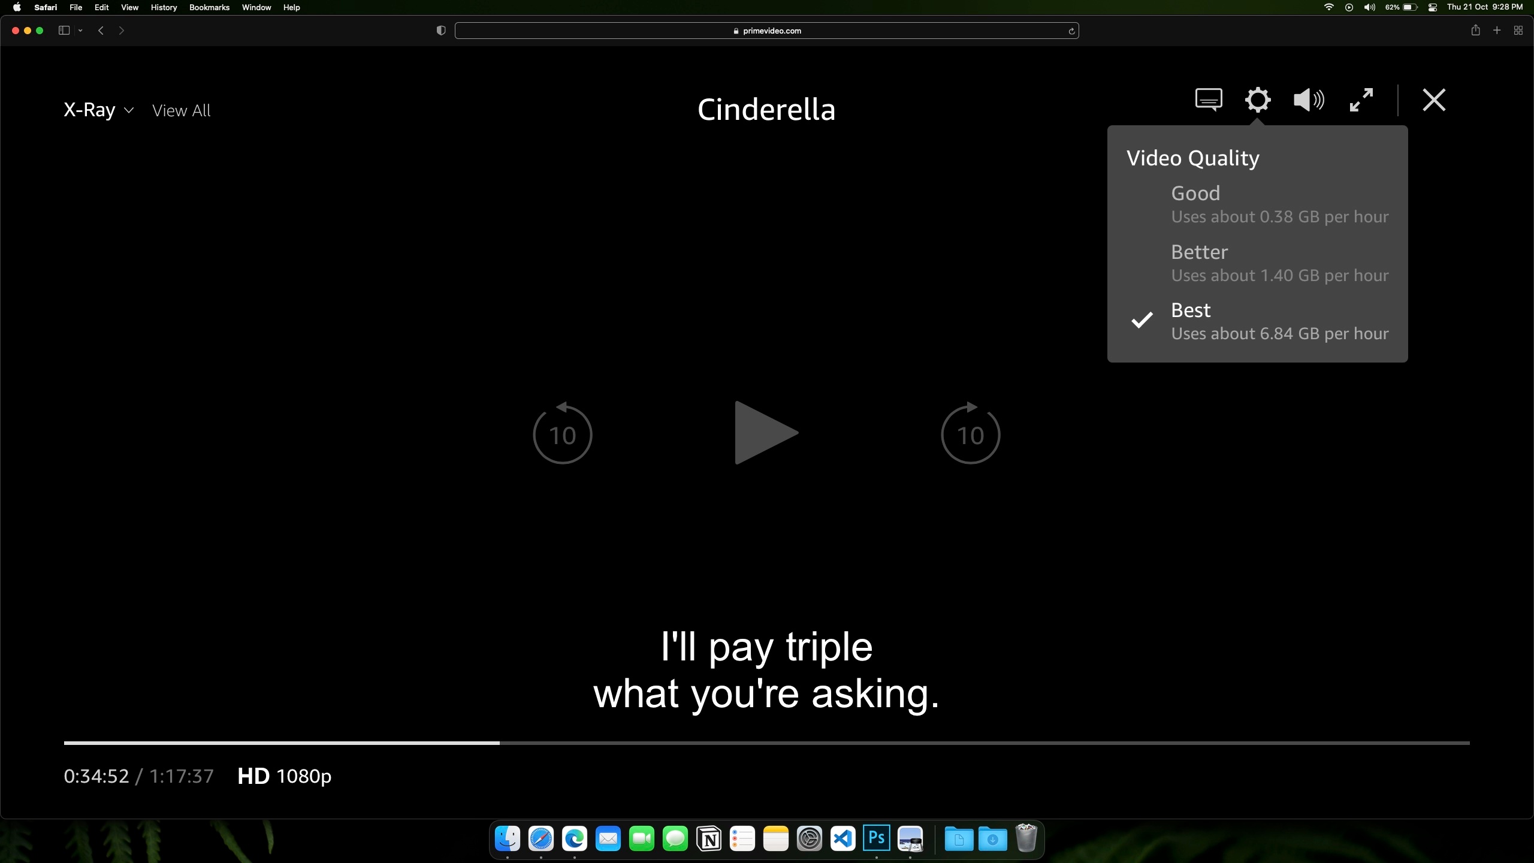Enter fullscreen with the expand arrows icon

[1361, 99]
